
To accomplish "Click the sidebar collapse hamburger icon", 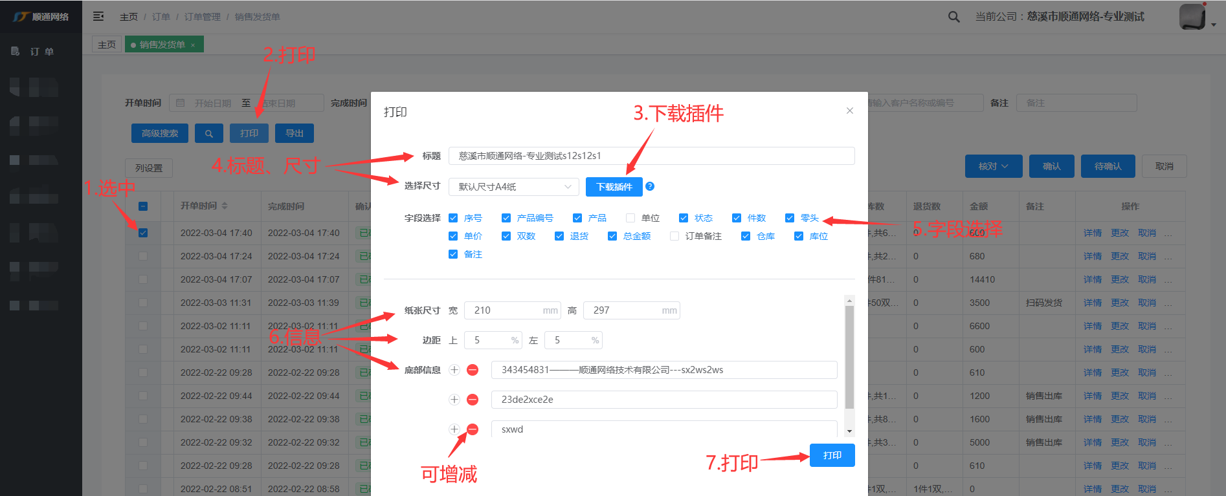I will [x=98, y=16].
